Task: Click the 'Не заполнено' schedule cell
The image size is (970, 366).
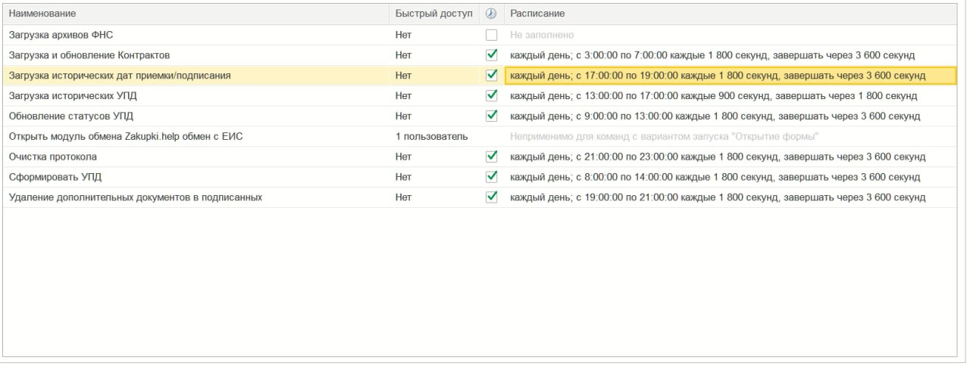Action: pos(542,35)
